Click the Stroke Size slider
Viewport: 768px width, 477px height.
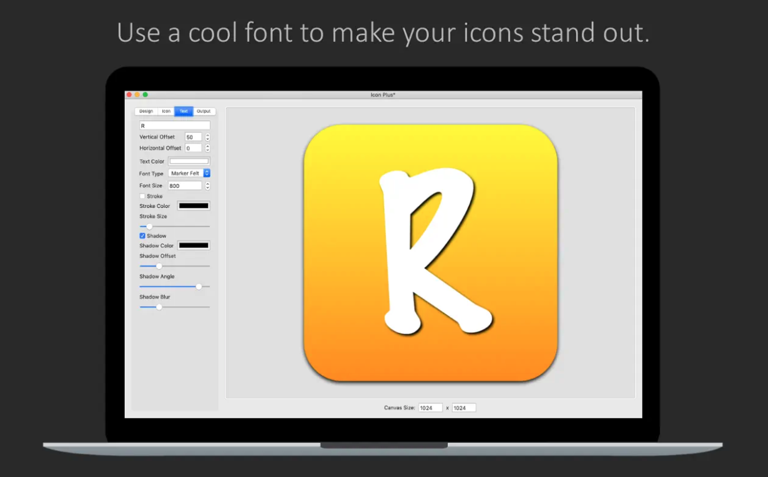(174, 226)
